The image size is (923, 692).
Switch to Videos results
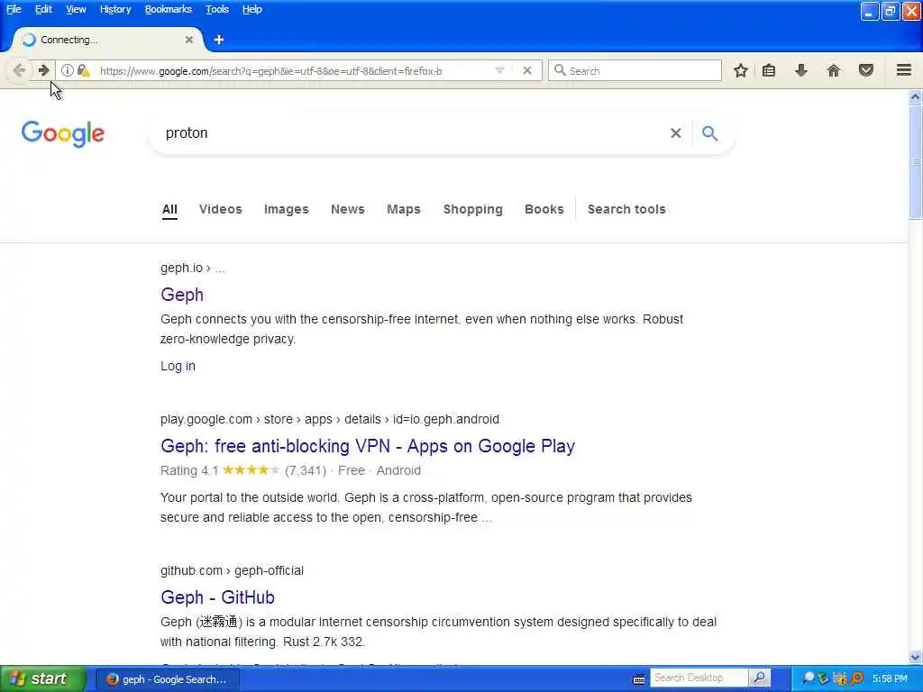[221, 209]
